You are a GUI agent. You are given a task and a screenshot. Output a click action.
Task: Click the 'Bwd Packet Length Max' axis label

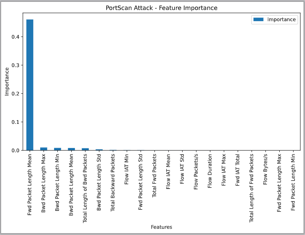(43, 183)
